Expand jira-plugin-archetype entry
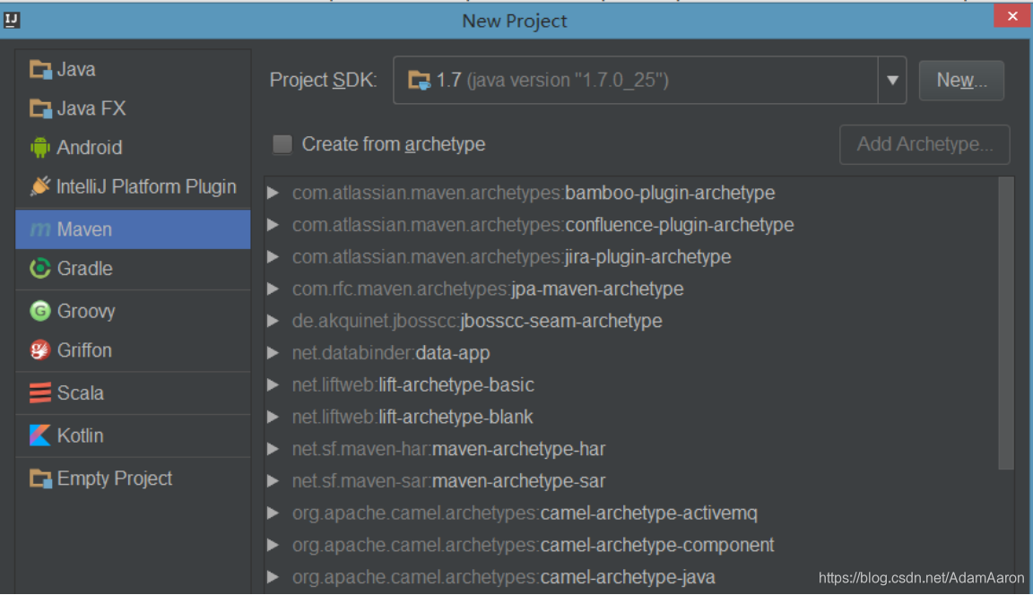This screenshot has height=595, width=1033. (273, 256)
